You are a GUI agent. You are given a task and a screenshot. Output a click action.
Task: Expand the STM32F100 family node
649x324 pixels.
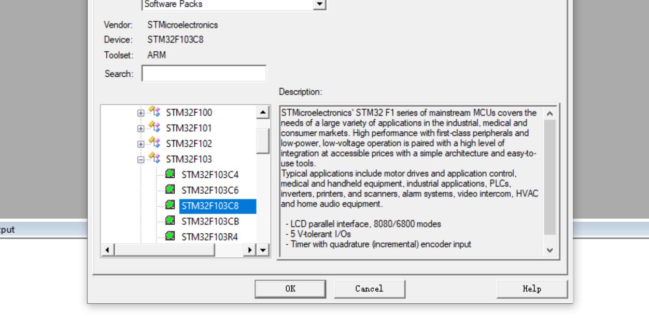click(x=140, y=112)
